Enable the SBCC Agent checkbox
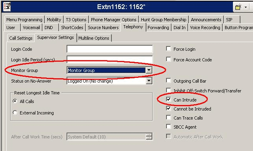Viewport: 253px width, 151px height. point(168,127)
